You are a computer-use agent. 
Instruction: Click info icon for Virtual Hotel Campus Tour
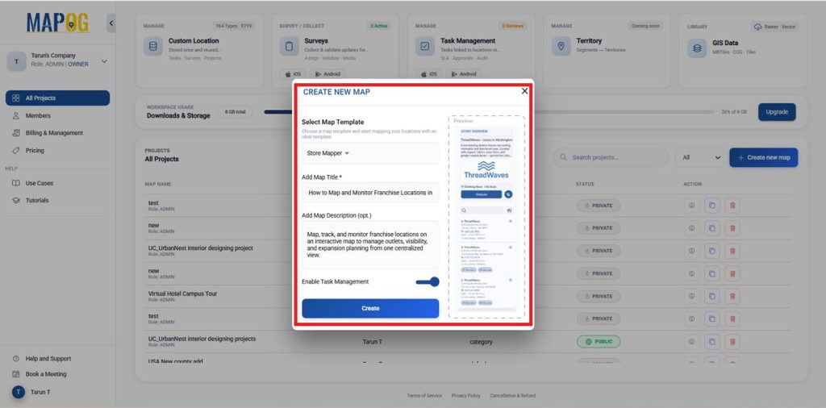pyautogui.click(x=691, y=296)
